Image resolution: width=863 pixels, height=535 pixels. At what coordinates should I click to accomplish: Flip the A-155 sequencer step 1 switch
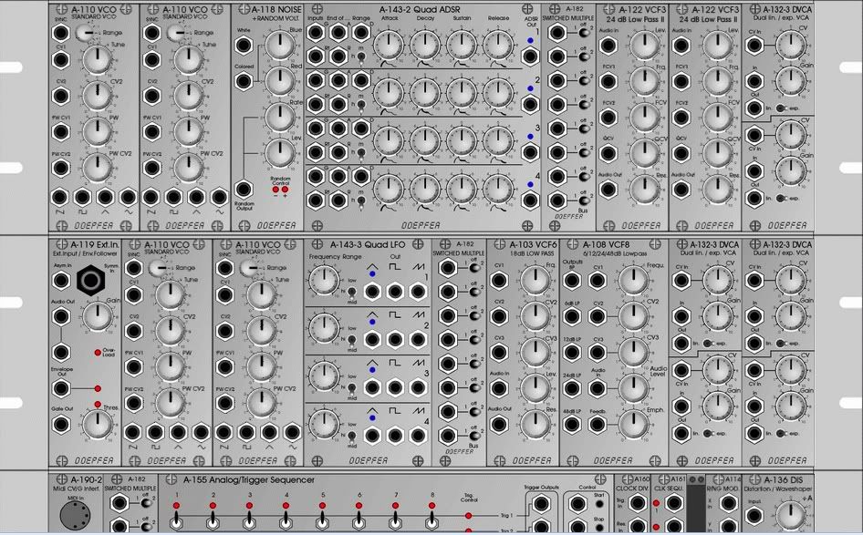[x=176, y=520]
